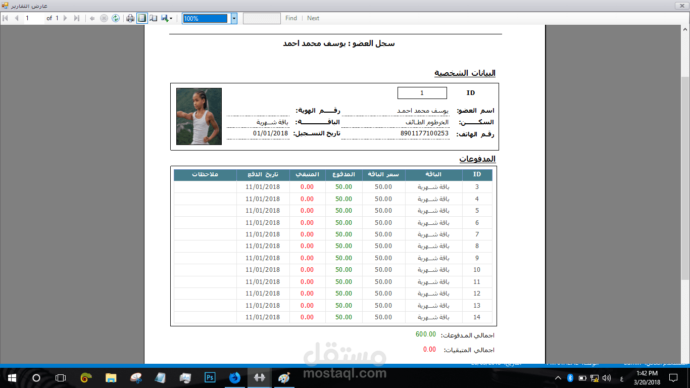690x388 pixels.
Task: Click the ملاحظات column header
Action: coord(205,175)
